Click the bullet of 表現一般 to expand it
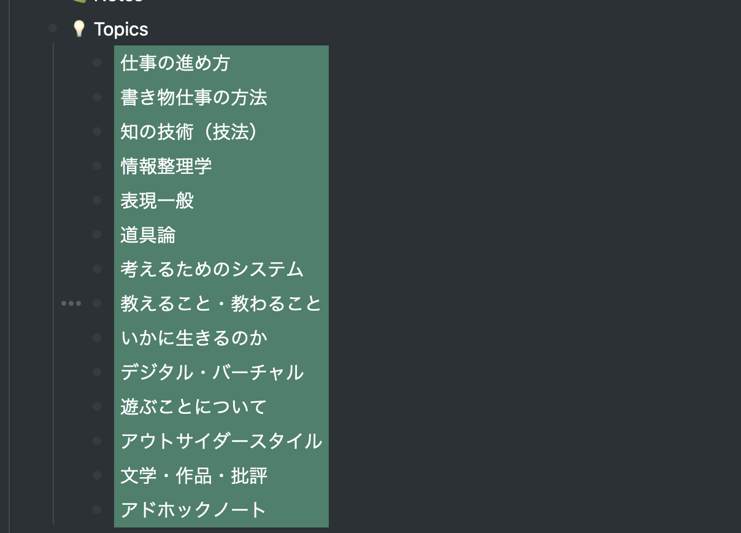This screenshot has width=741, height=533. pos(97,200)
